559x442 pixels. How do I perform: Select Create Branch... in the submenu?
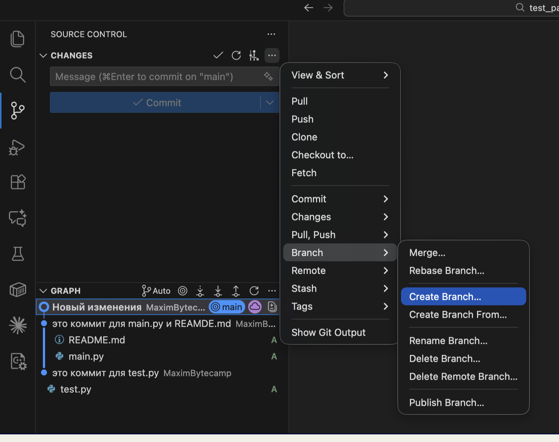point(463,297)
